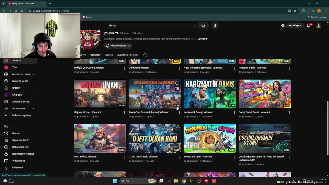Clear the search box with the X icon

coord(195,25)
